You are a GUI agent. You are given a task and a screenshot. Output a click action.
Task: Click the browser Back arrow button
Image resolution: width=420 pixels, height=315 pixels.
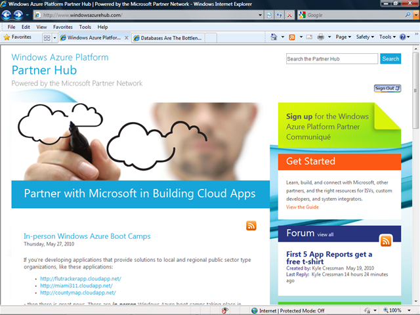coord(7,15)
